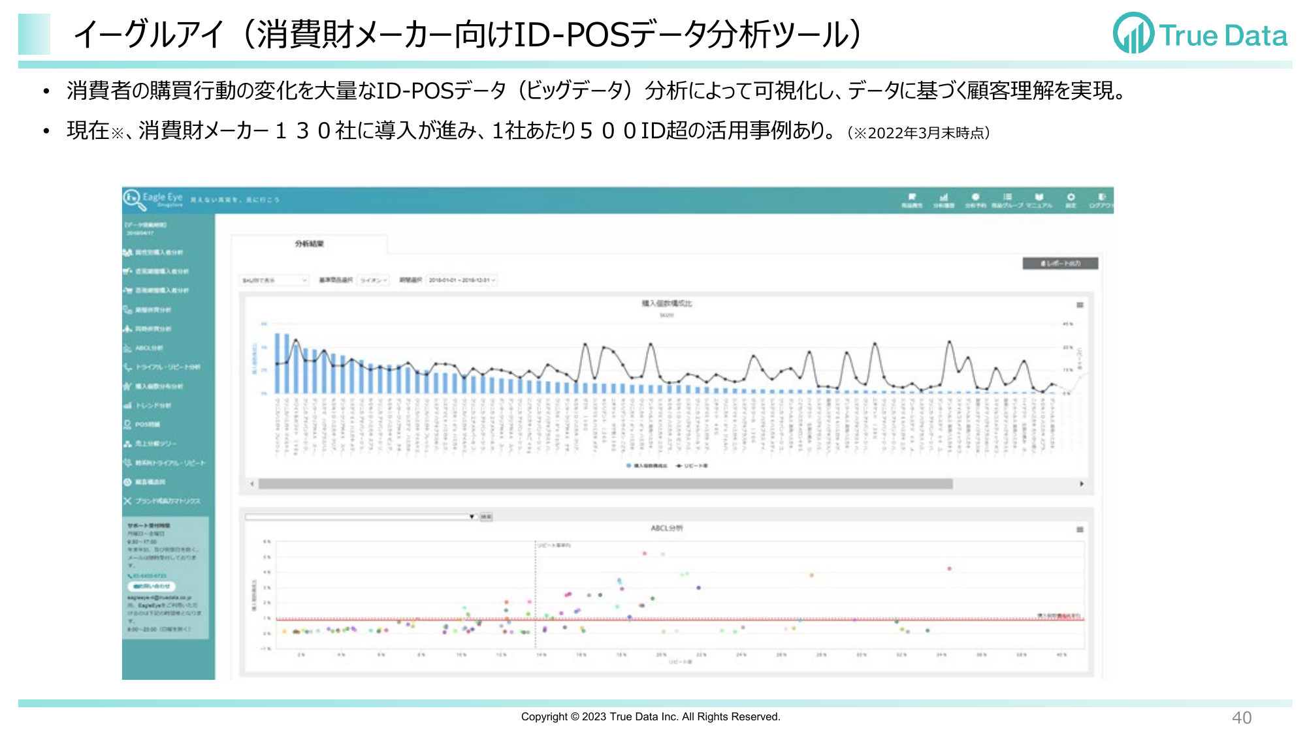Viewport: 1307px width, 734px height.
Task: Click left arrow of chart scrollbar
Action: pos(252,484)
